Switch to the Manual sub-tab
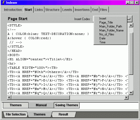 tap(41, 105)
